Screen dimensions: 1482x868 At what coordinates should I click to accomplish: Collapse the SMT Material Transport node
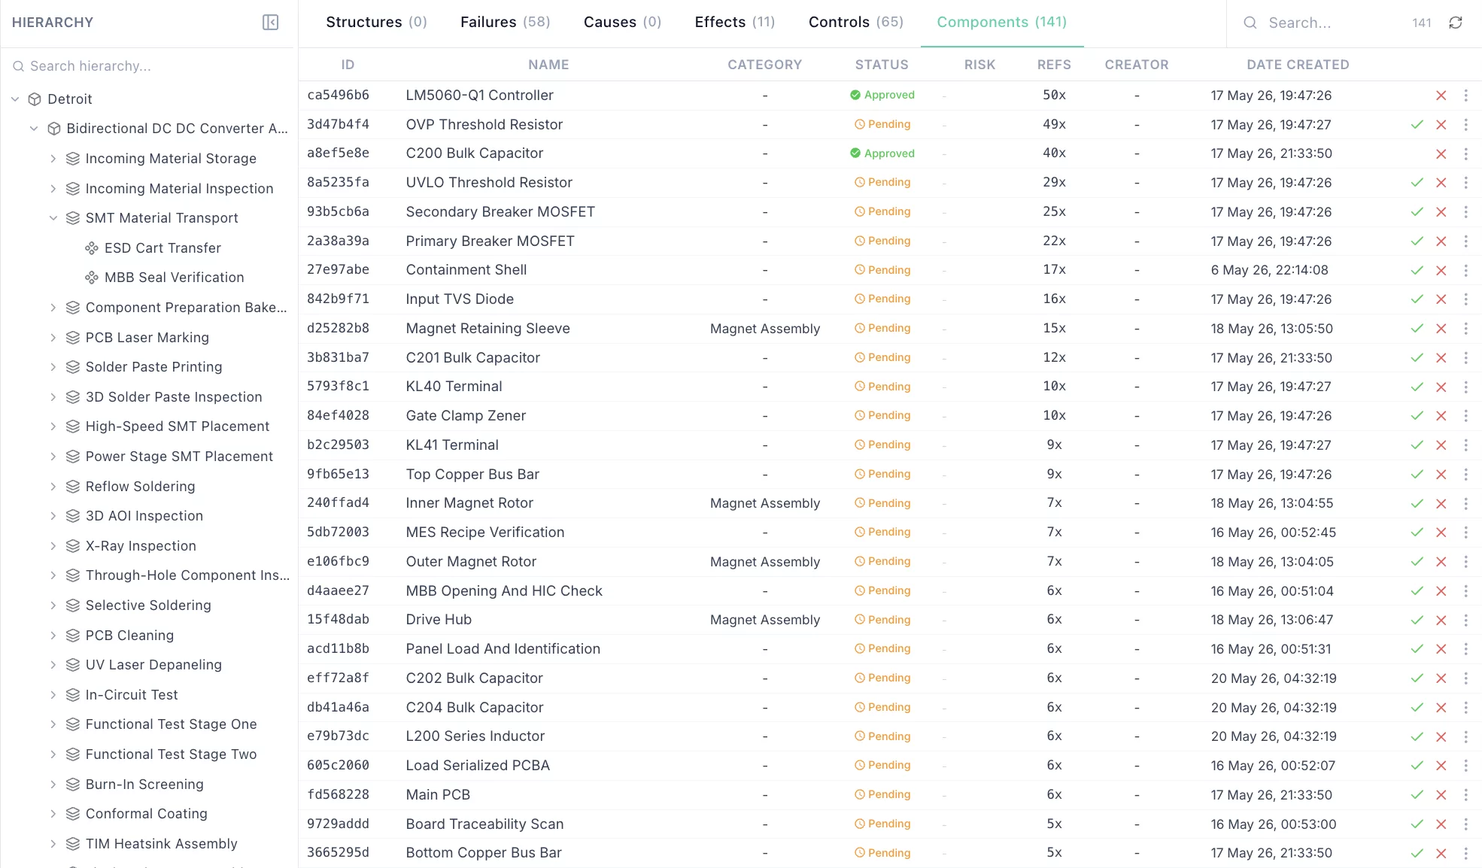pos(53,218)
